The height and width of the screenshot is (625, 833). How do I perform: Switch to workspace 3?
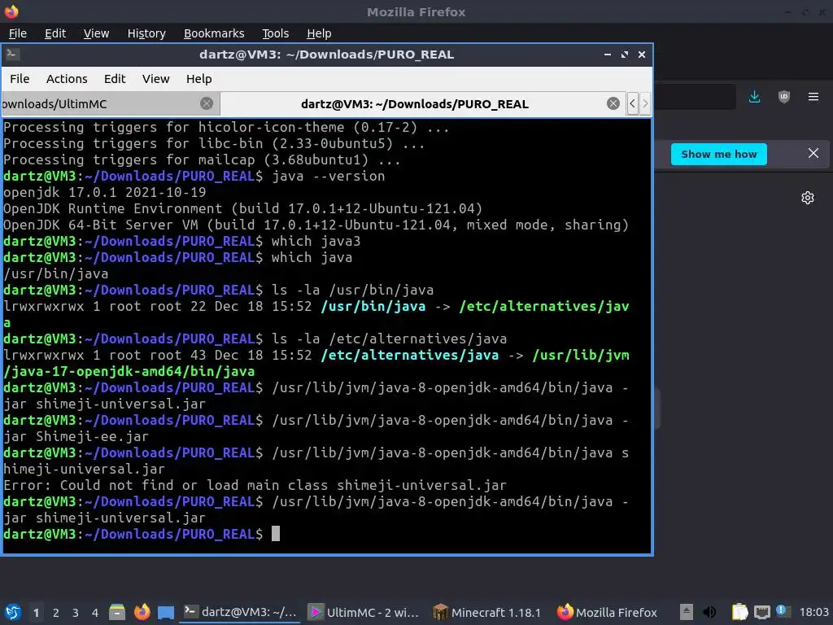click(x=76, y=612)
